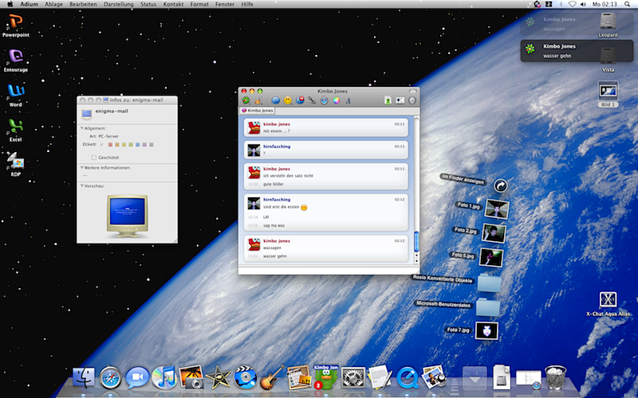Click the blue speech bubble toolbar icon
The image size is (638, 398).
coord(275,100)
